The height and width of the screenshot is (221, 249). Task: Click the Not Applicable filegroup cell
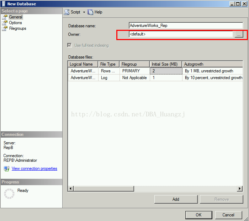(135, 78)
